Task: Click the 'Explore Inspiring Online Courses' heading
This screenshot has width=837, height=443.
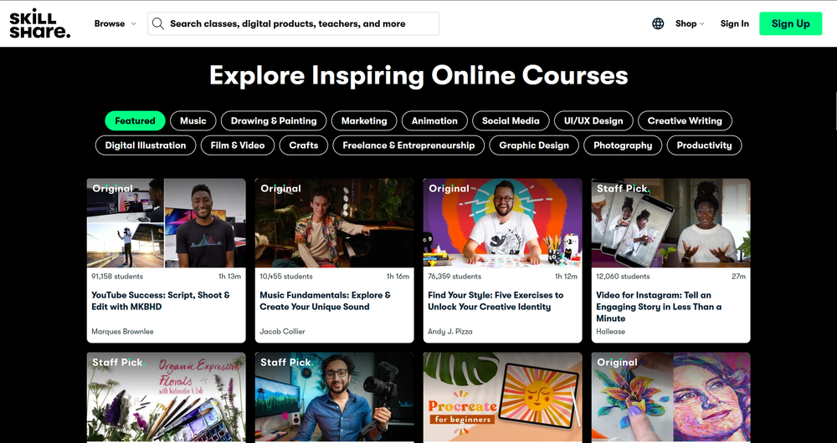Action: (x=418, y=75)
